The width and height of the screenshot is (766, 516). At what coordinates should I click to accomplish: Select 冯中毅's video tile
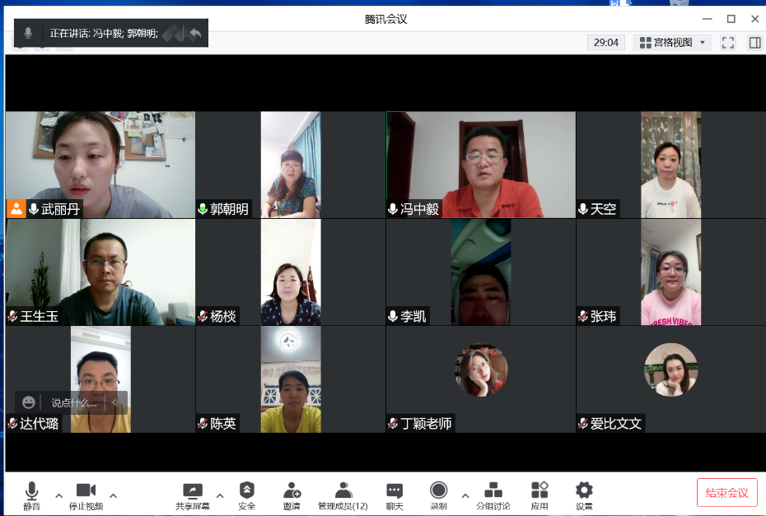point(481,165)
